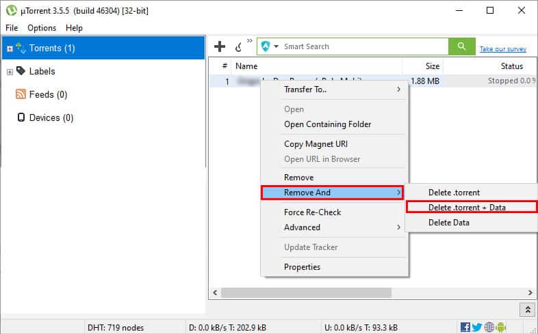This screenshot has width=538, height=334.
Task: Add a torrent with the plus icon
Action: (x=220, y=46)
